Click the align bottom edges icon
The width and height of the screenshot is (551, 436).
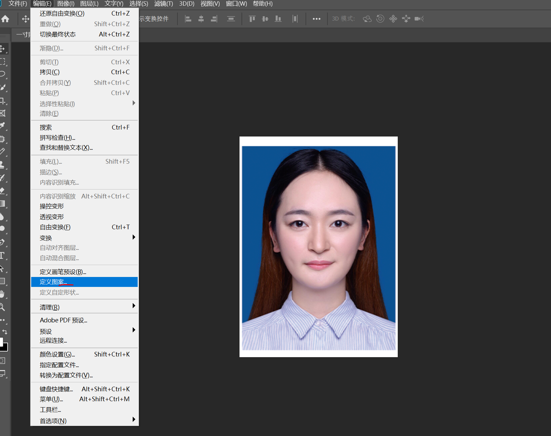coord(278,19)
